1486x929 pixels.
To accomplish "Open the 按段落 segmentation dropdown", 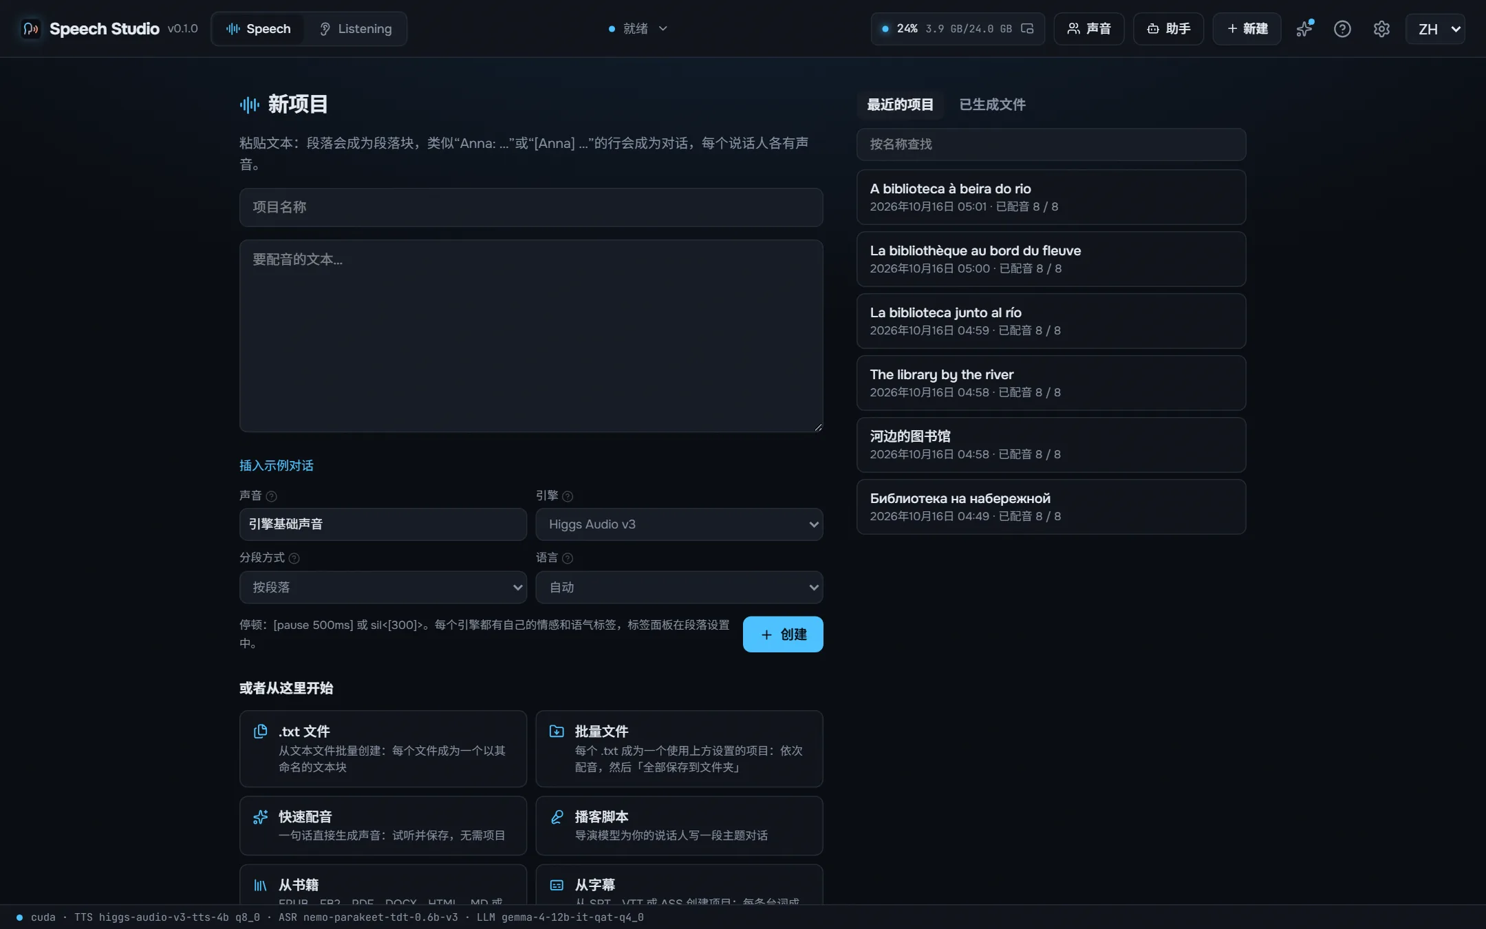I will click(x=383, y=587).
